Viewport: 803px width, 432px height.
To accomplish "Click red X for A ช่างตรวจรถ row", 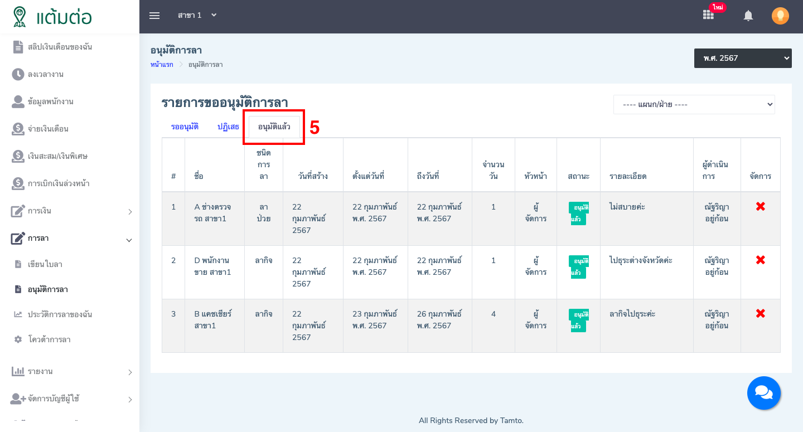I will (760, 207).
